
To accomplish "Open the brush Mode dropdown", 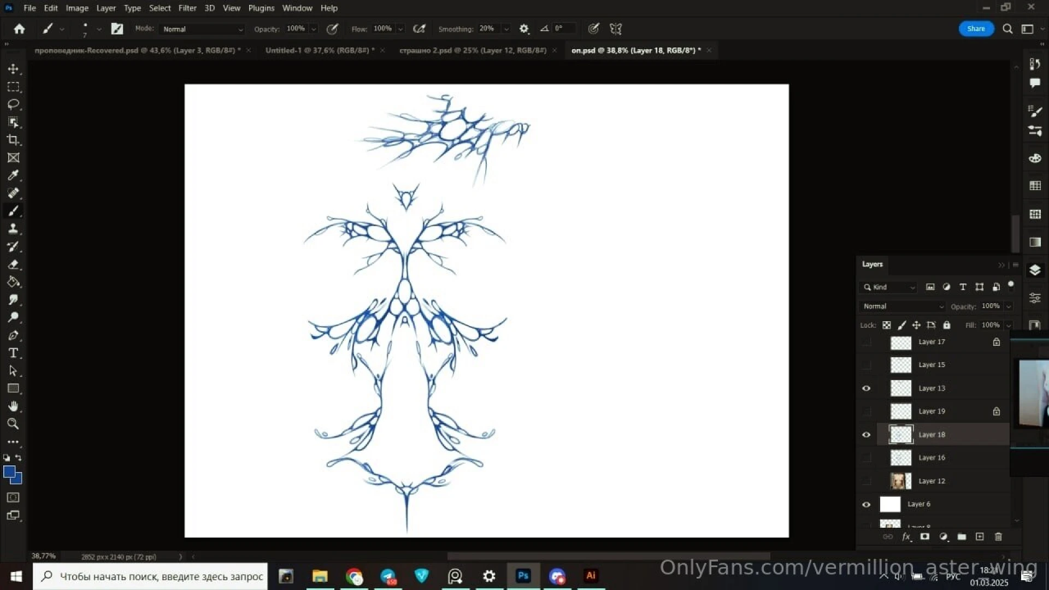I will (202, 29).
